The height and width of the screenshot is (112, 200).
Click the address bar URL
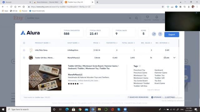click(x=61, y=7)
